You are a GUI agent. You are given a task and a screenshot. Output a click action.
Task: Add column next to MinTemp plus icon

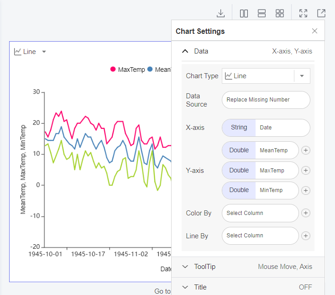[306, 190]
